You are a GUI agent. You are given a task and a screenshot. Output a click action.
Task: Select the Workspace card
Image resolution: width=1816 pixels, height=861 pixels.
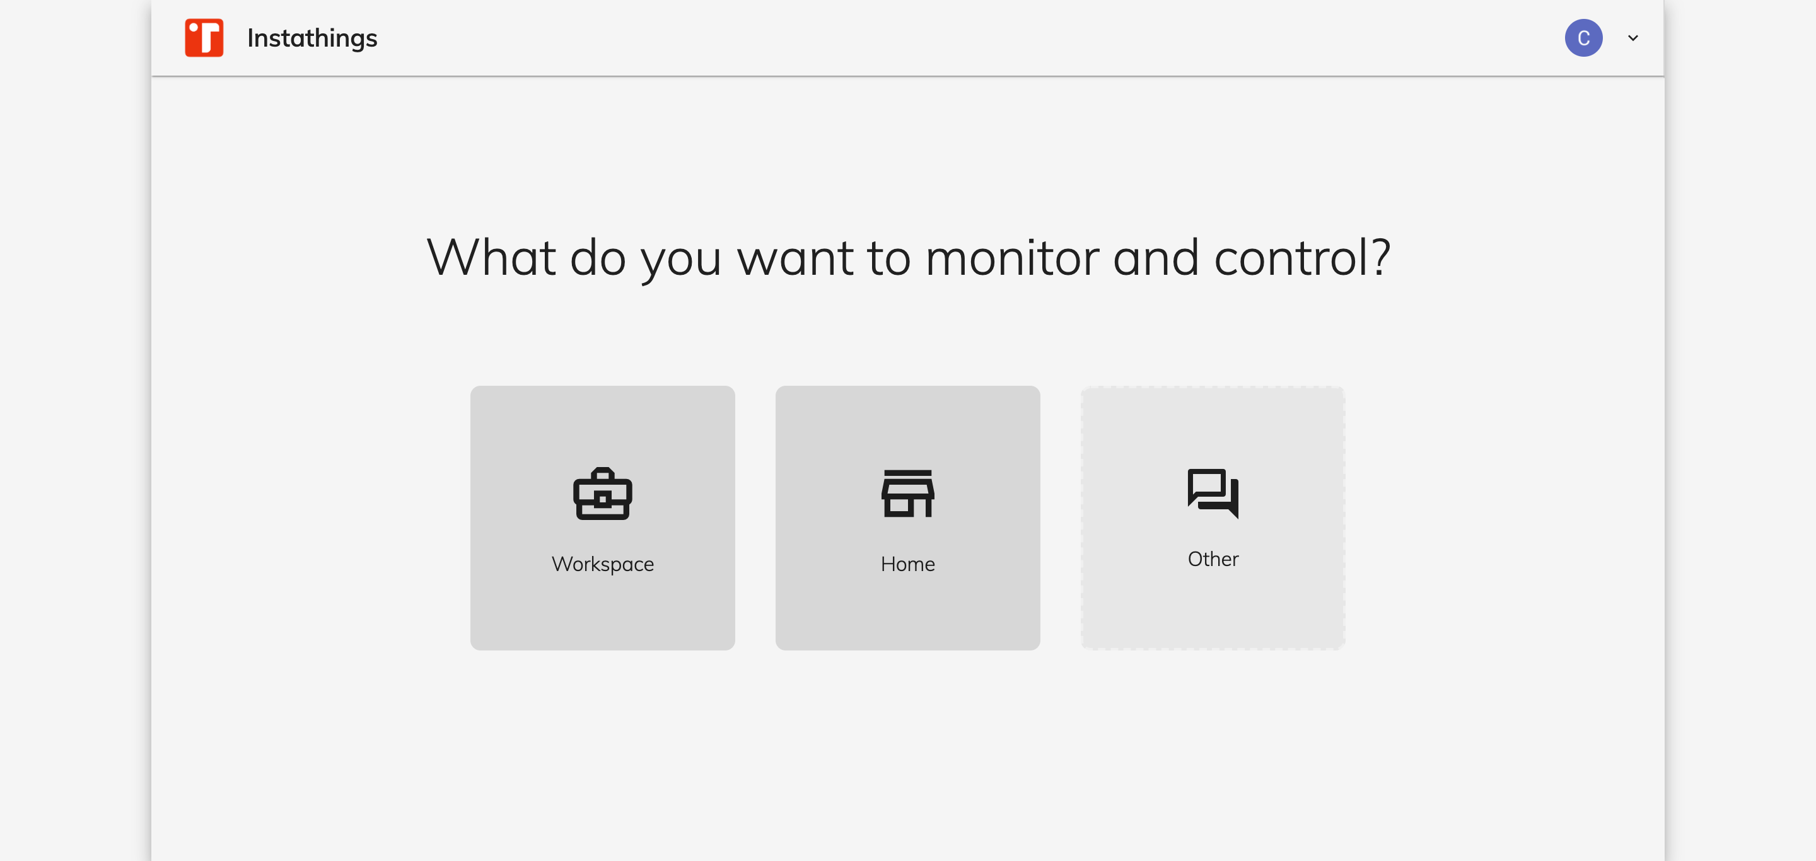click(603, 518)
